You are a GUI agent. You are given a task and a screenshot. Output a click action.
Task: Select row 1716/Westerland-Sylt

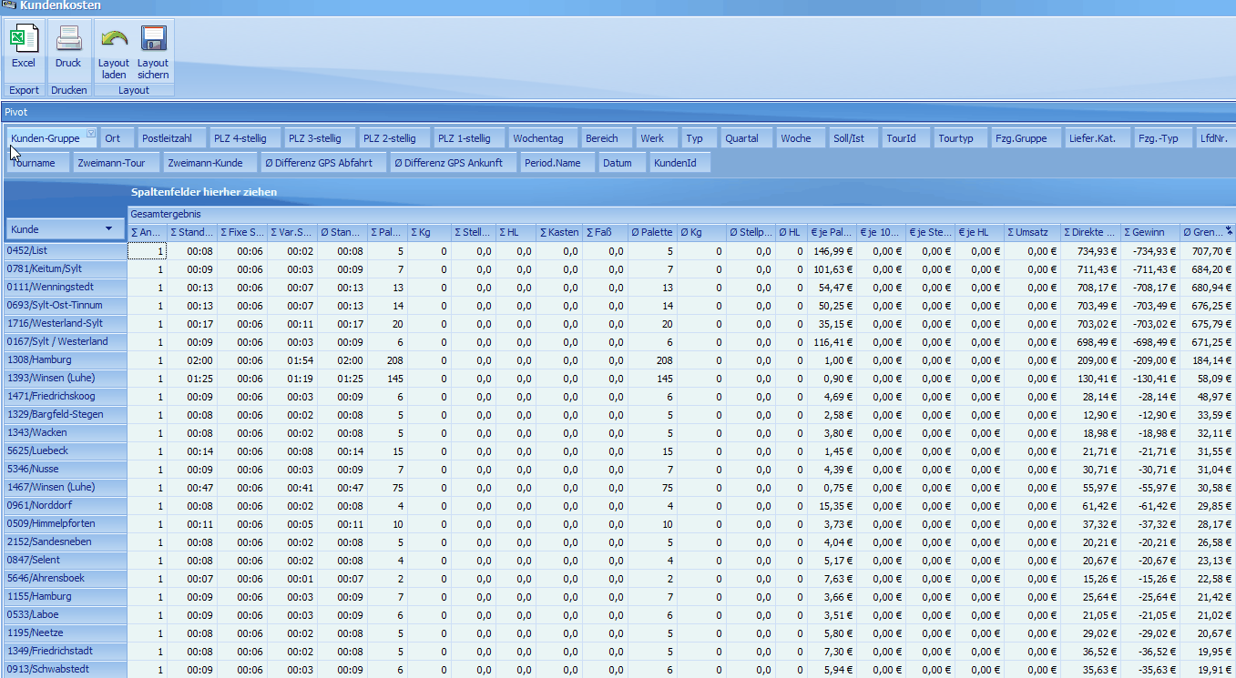pyautogui.click(x=64, y=323)
